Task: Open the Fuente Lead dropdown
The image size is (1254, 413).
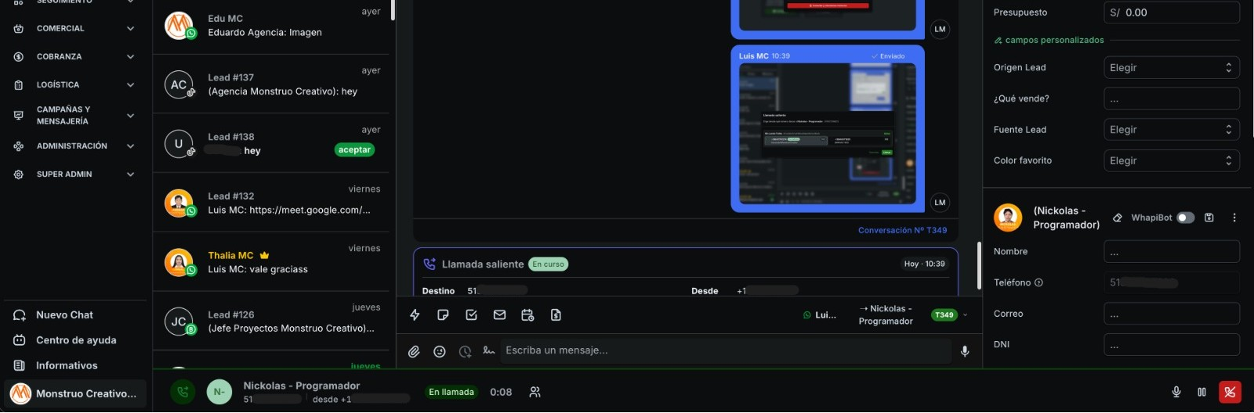Action: coord(1172,129)
